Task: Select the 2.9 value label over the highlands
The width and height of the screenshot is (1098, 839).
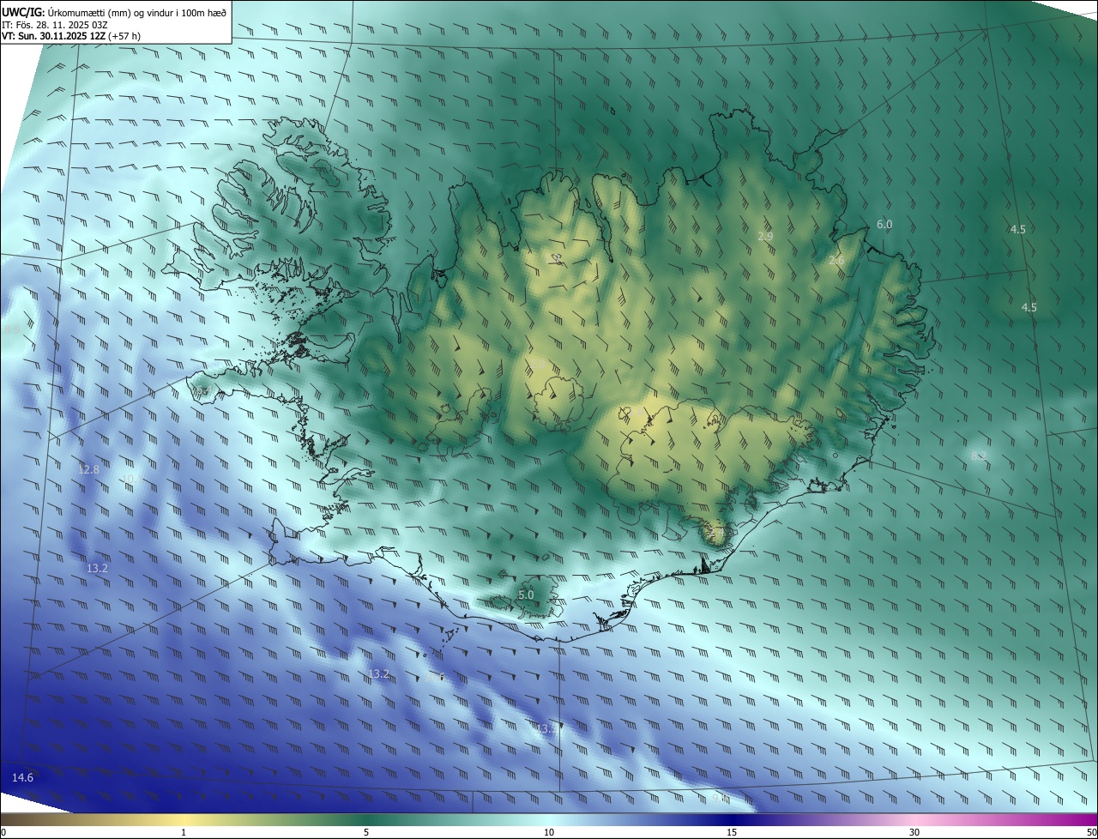Action: 766,236
